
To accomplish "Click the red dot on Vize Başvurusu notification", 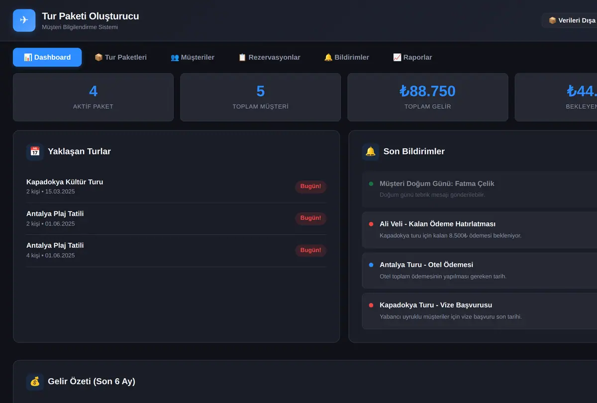I will click(x=371, y=305).
